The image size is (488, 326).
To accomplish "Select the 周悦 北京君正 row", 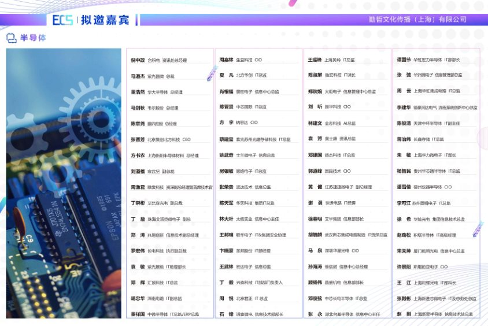I will coord(243,299).
